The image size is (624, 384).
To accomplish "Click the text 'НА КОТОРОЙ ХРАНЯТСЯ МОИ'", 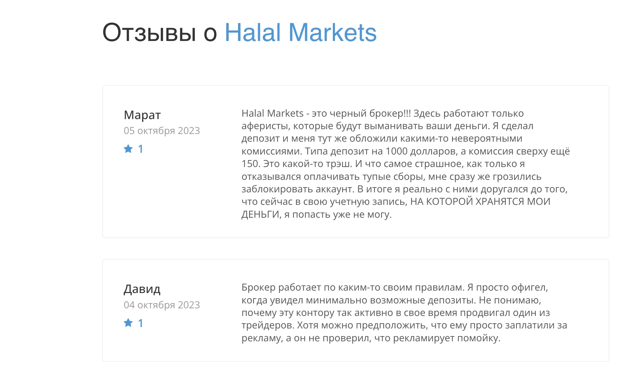I will [x=480, y=201].
